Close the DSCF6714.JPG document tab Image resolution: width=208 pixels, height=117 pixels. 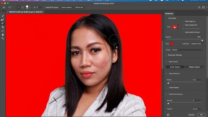pos(7,12)
